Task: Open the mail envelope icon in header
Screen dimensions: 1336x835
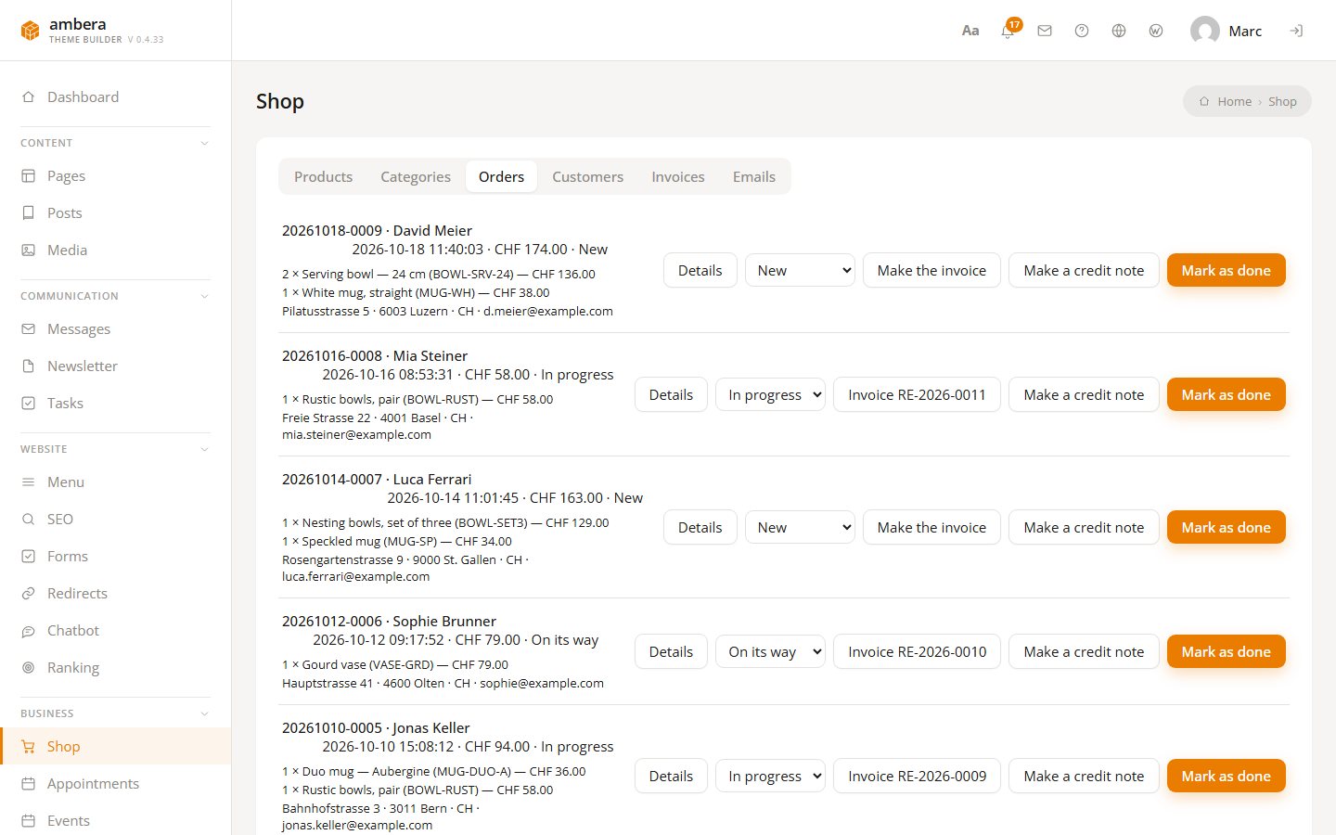Action: pyautogui.click(x=1045, y=31)
